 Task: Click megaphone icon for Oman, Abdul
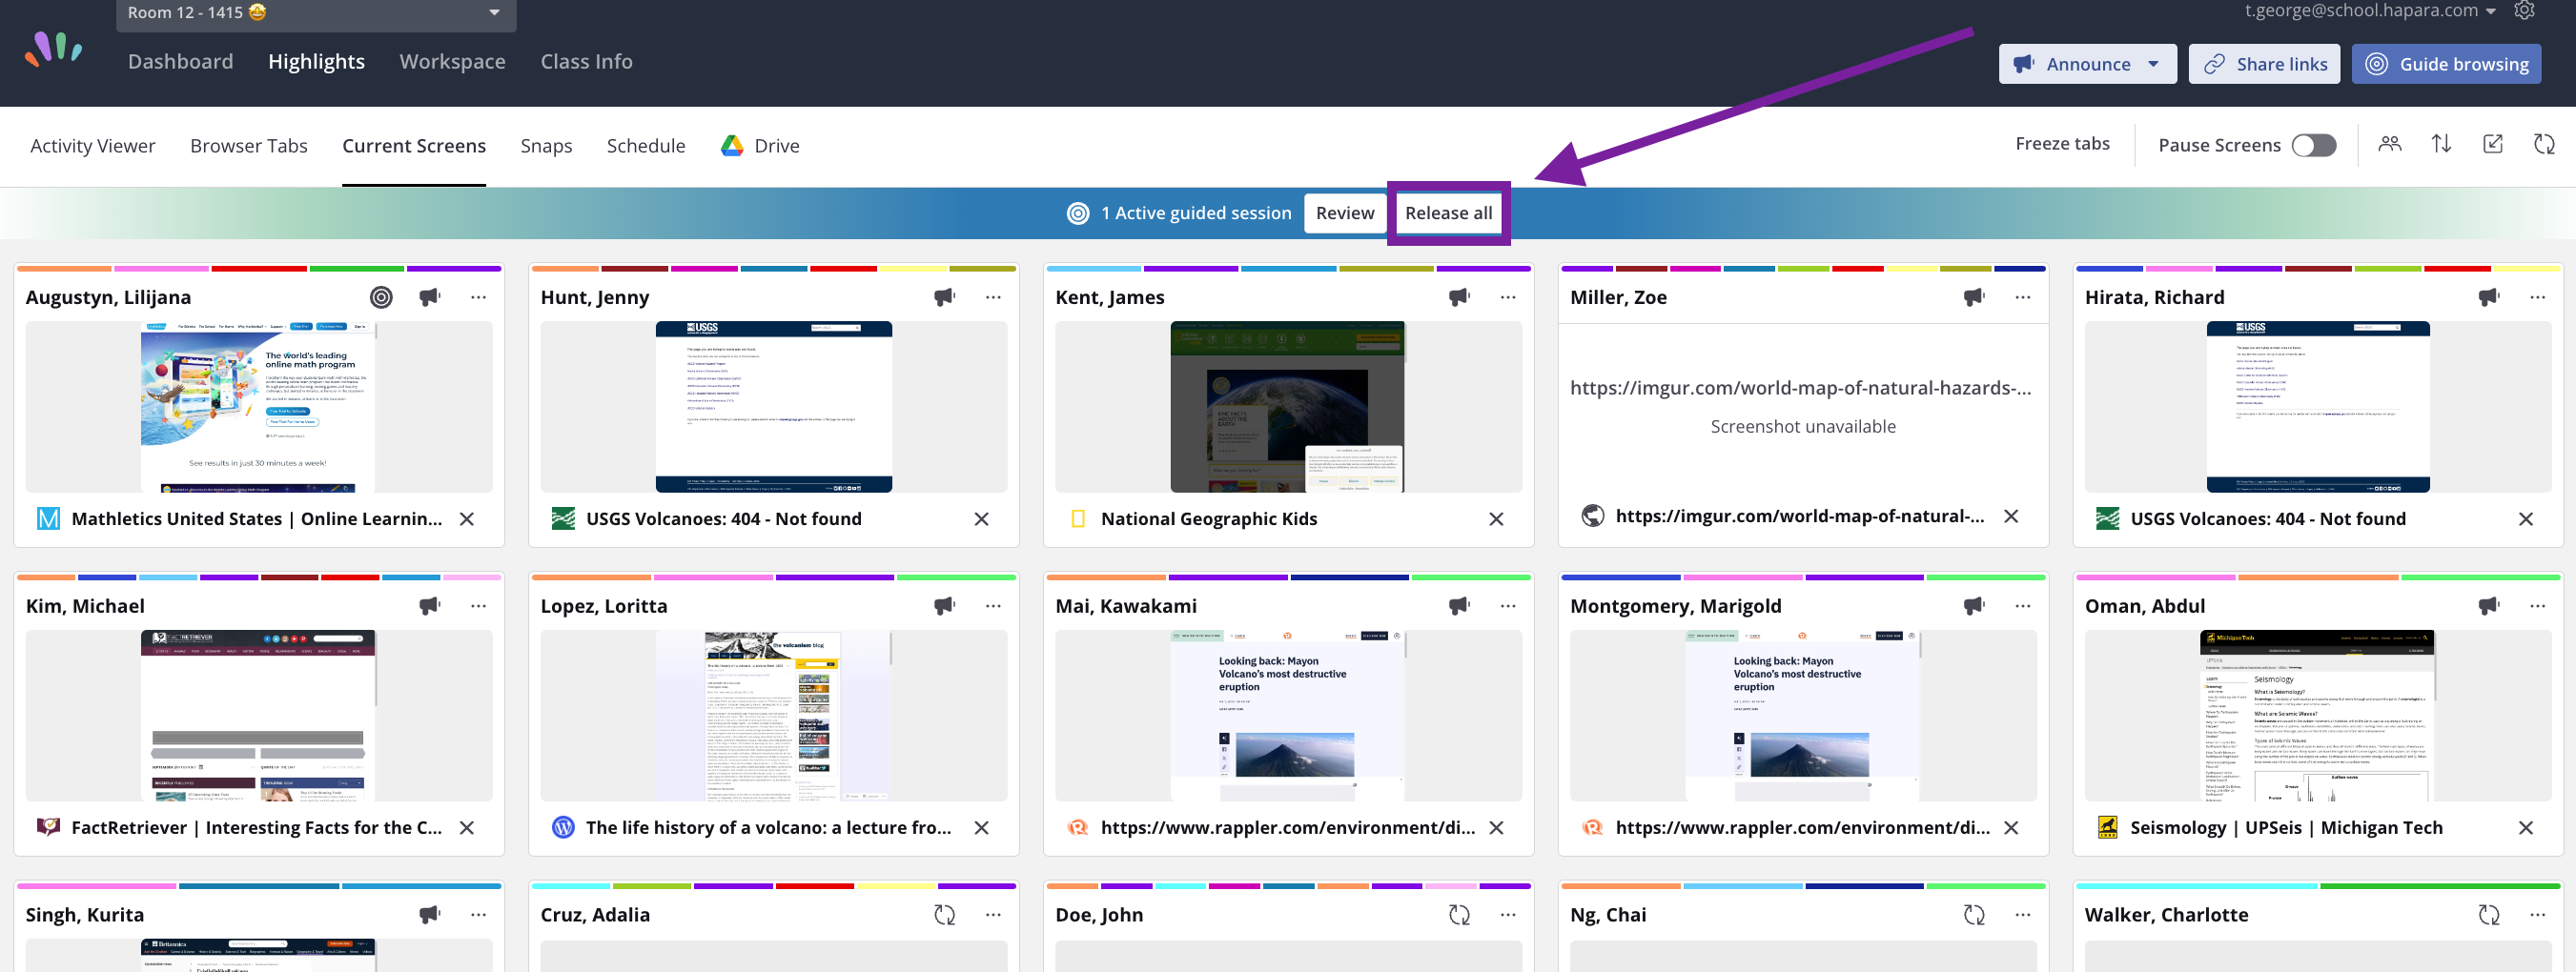coord(2489,606)
